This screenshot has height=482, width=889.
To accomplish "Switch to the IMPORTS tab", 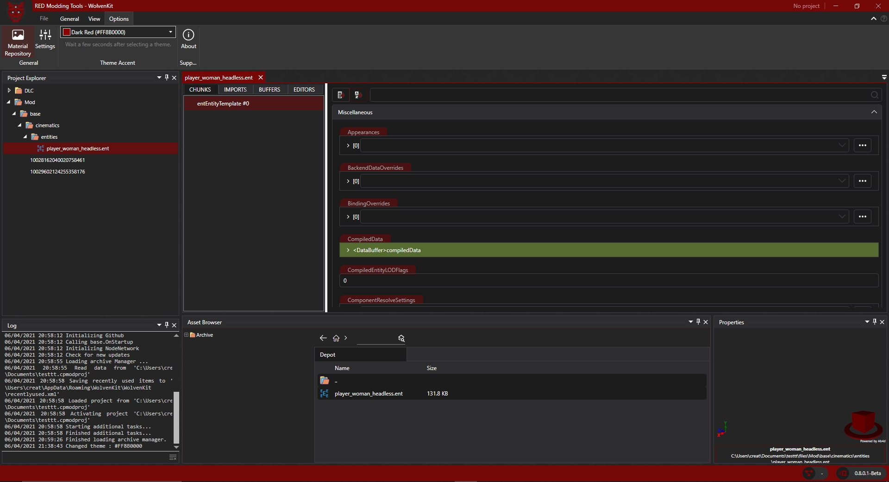I will (235, 89).
